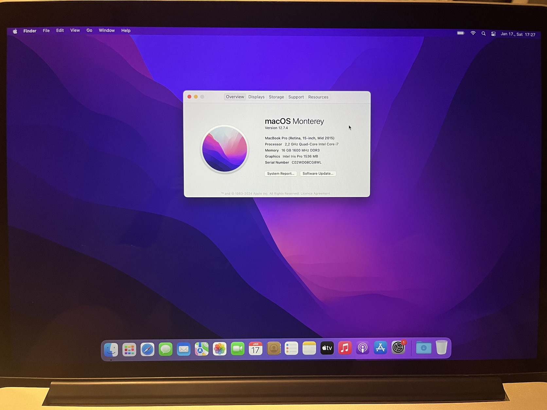This screenshot has width=547, height=410.
Task: Launch Reminders from the Dock
Action: (291, 349)
